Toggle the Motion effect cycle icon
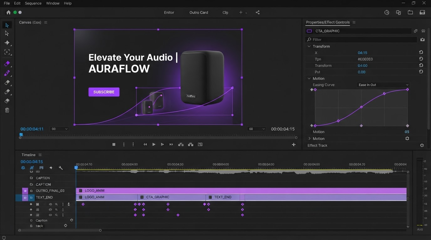Viewport: 431px width, 240px height. point(407,138)
